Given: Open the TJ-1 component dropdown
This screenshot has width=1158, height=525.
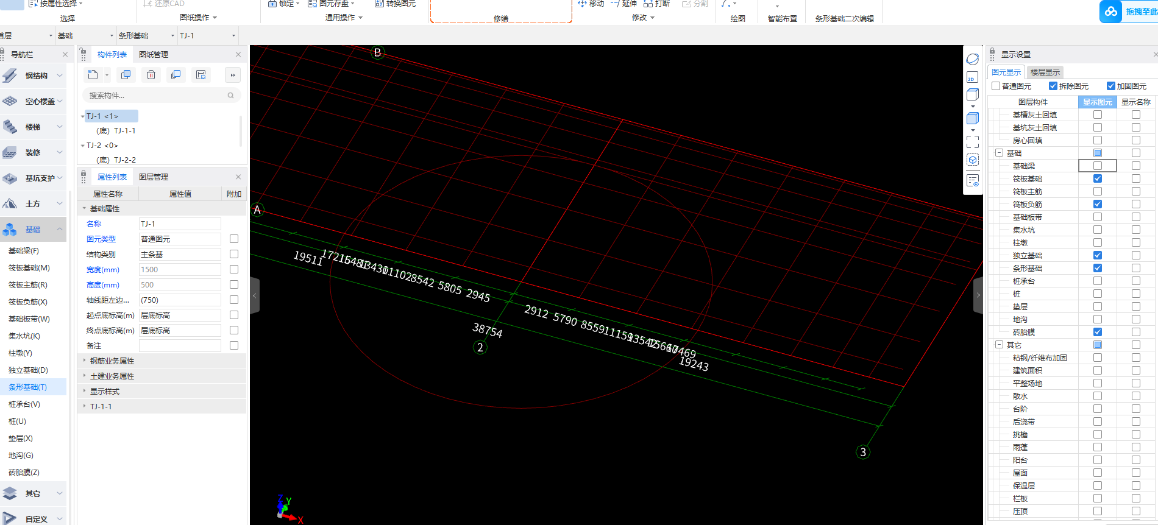Looking at the screenshot, I should [x=207, y=35].
